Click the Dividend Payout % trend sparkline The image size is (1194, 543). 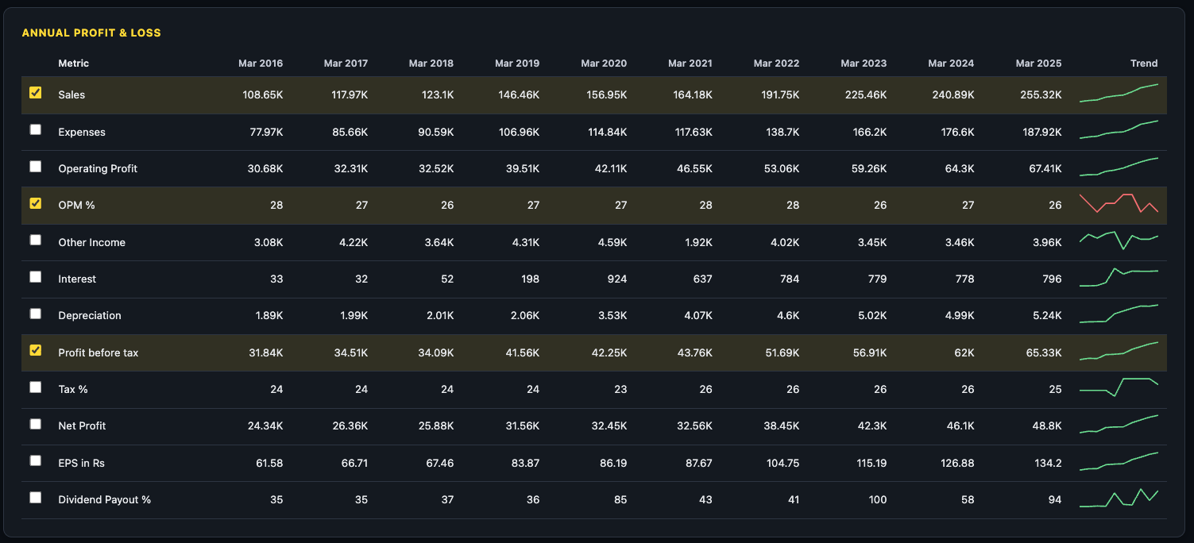point(1119,499)
